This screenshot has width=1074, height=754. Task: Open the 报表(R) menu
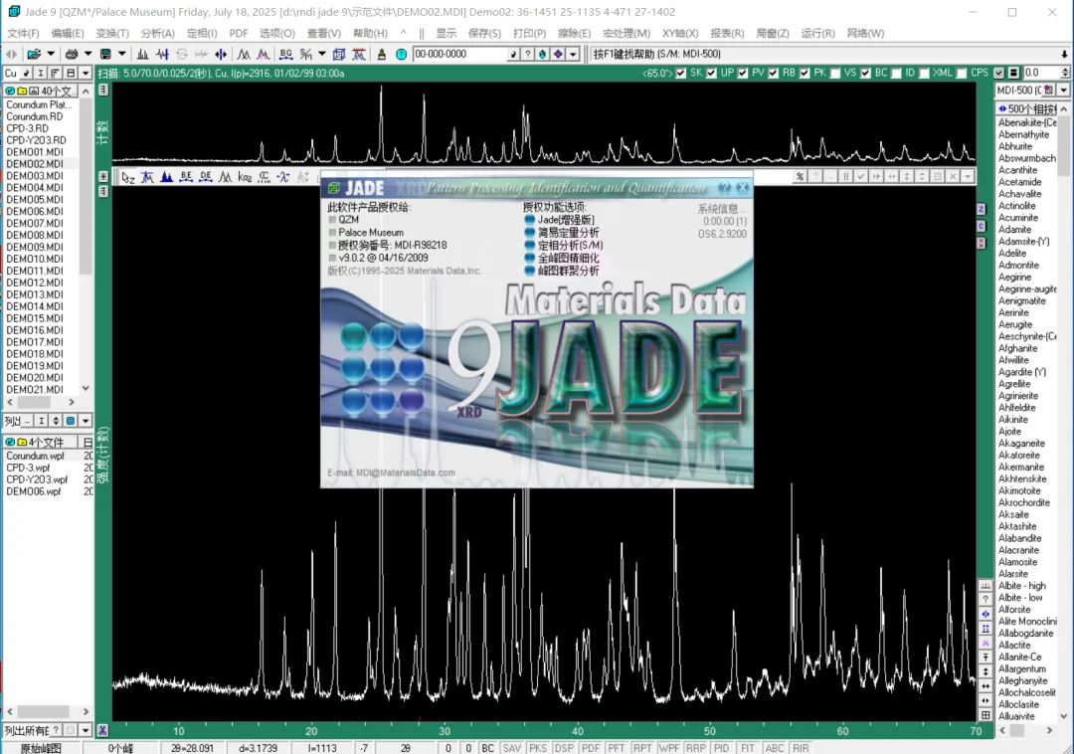tap(727, 33)
